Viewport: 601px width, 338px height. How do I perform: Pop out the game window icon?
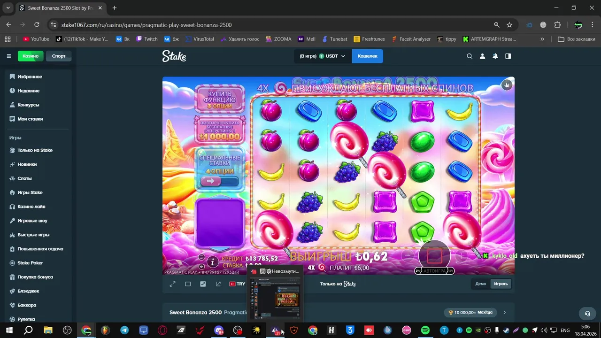click(218, 284)
